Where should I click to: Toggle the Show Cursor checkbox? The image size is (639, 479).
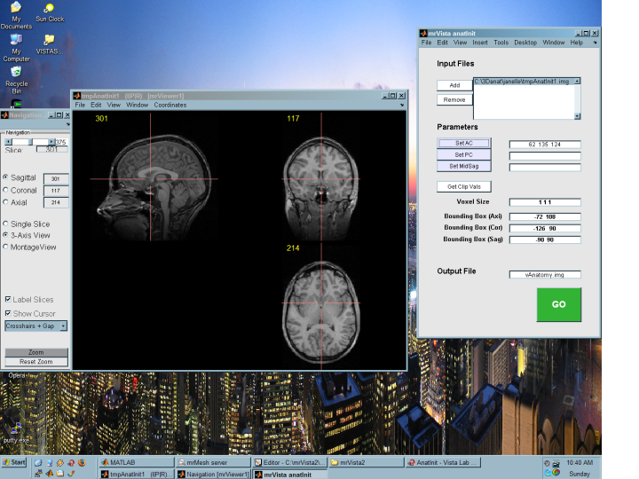point(8,313)
